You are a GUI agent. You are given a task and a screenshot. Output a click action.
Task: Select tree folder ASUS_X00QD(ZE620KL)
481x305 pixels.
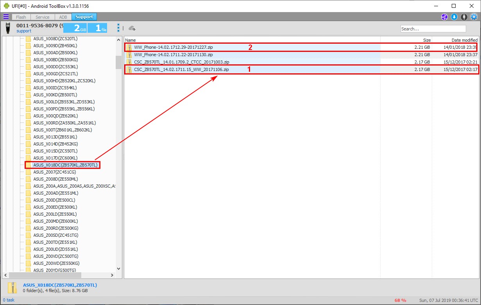55,116
